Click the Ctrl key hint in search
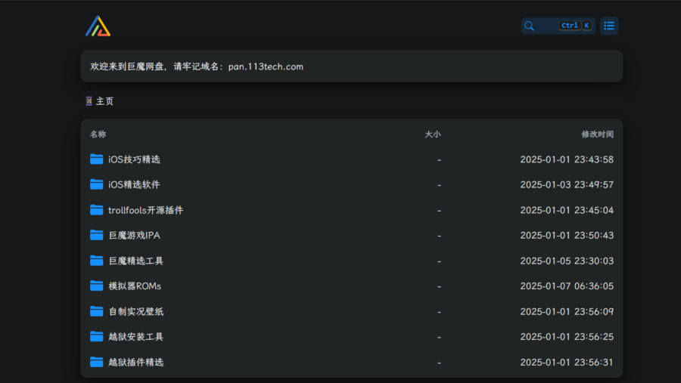 coord(569,26)
